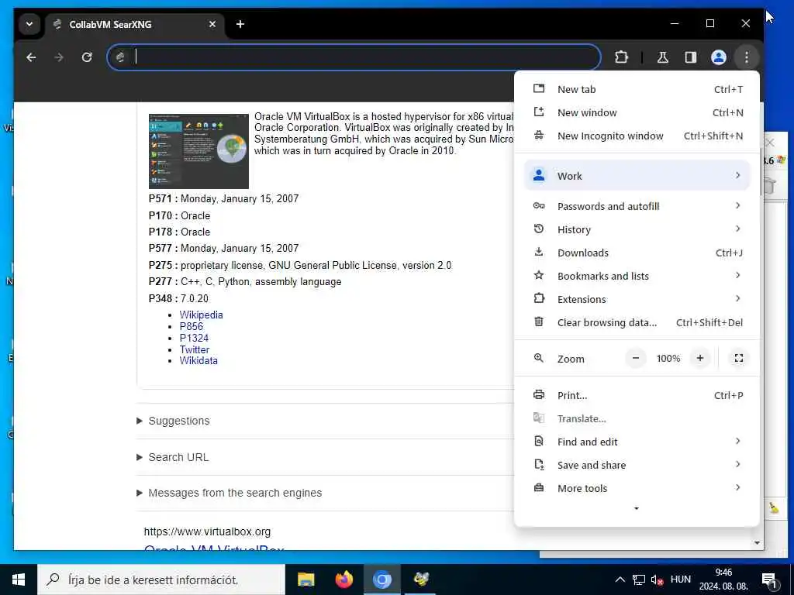This screenshot has height=595, width=794.
Task: Go back with the browser back arrow
Action: click(31, 57)
